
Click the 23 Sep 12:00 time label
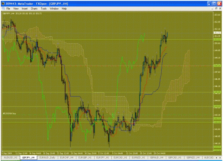63,154
